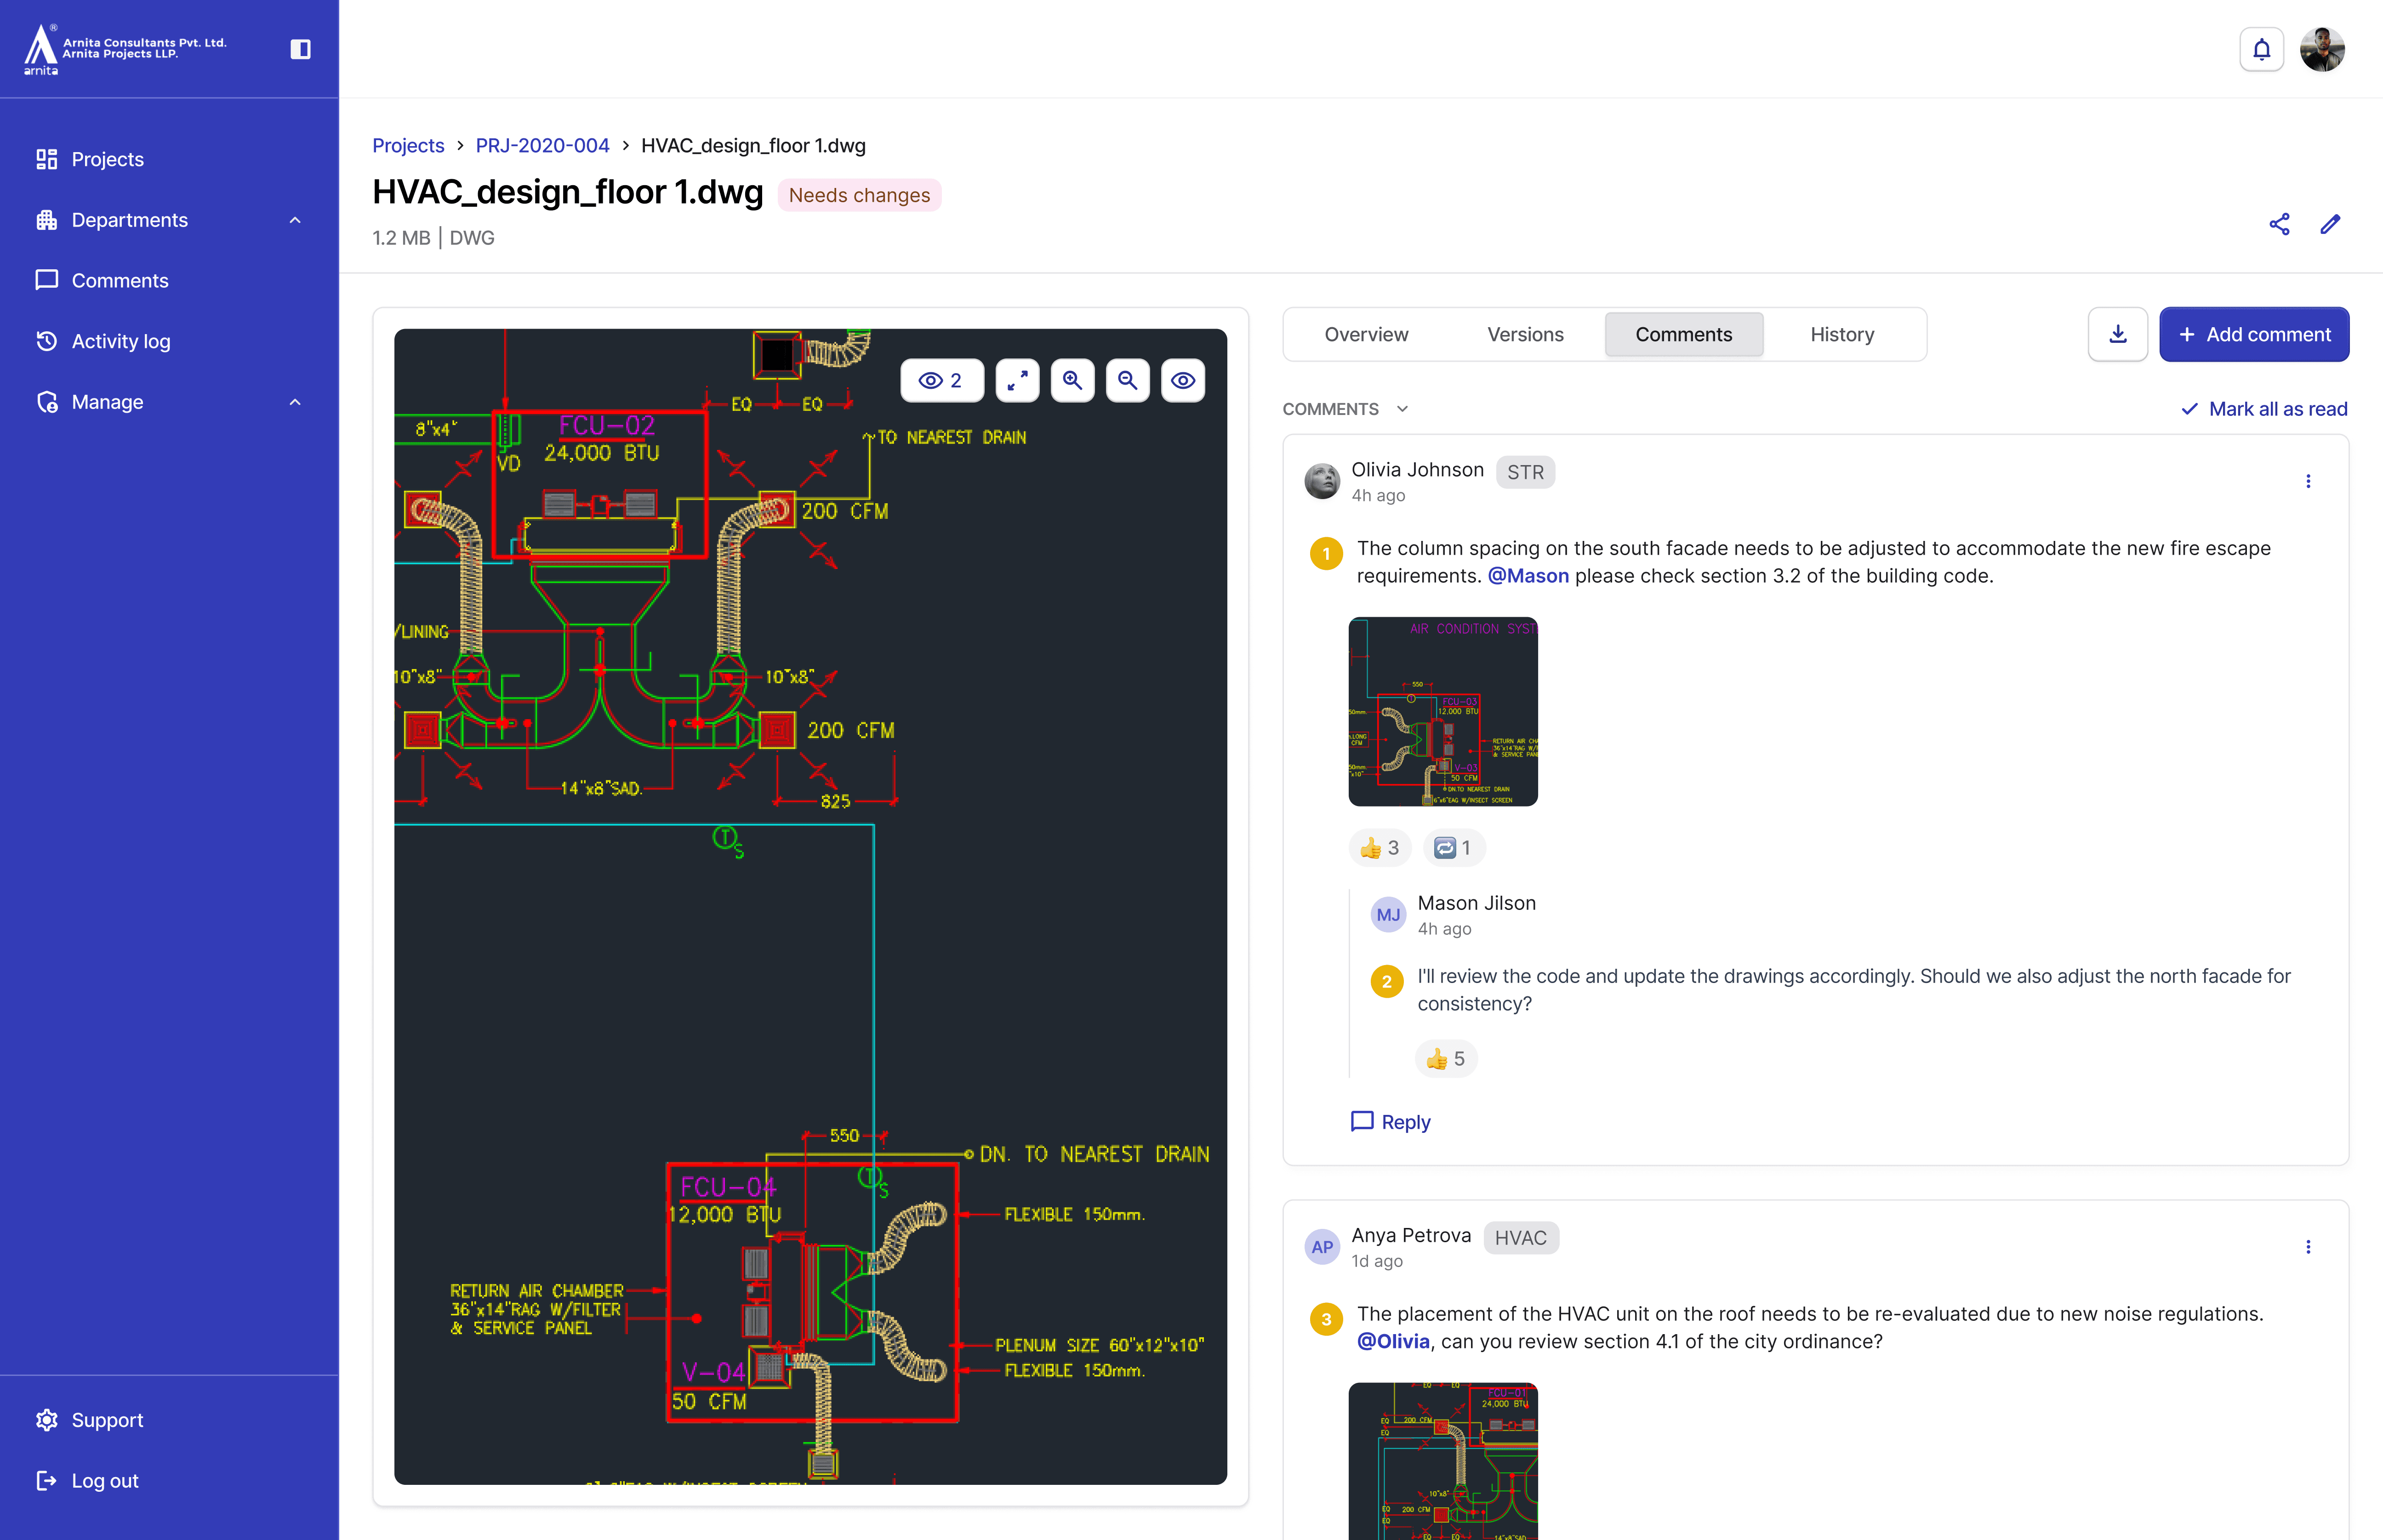Open the drawing in fullscreen
Image resolution: width=2383 pixels, height=1540 pixels.
(1017, 380)
